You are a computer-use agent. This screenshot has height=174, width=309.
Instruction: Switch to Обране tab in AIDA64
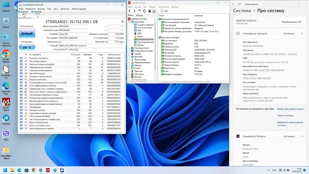[139, 15]
